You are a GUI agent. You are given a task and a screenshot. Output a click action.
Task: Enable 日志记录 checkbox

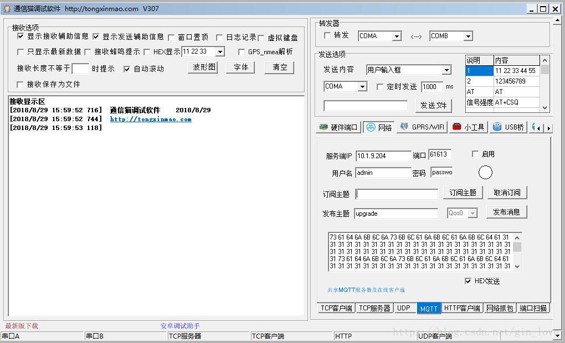point(219,38)
